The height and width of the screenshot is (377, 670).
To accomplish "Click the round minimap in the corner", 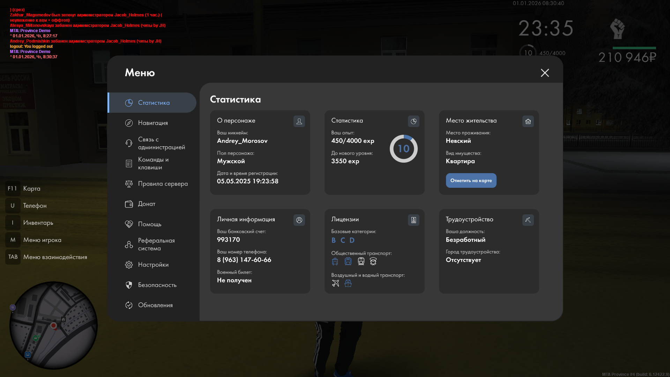I will point(53,325).
